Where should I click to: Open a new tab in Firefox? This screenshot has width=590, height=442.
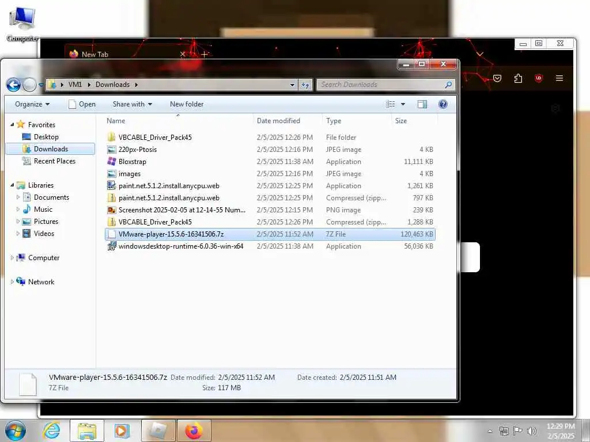pos(205,55)
